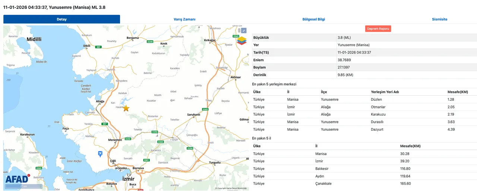The width and height of the screenshot is (477, 191).
Task: Click the green E87 road sign near Dikili
Action: (x=98, y=47)
